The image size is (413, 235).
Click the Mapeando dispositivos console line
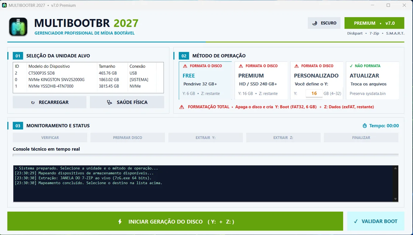tap(84, 173)
